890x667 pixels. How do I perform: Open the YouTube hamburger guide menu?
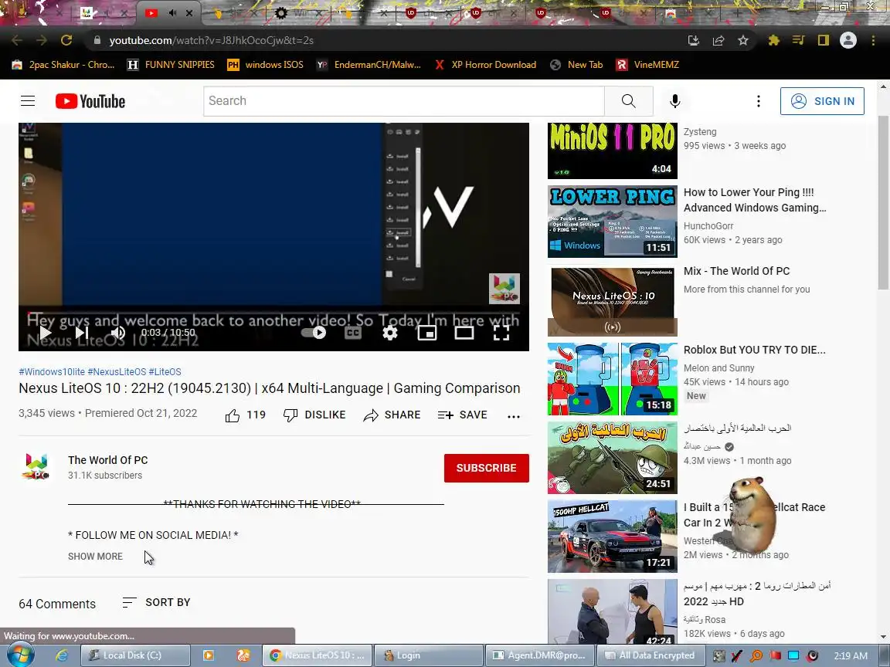(x=28, y=101)
